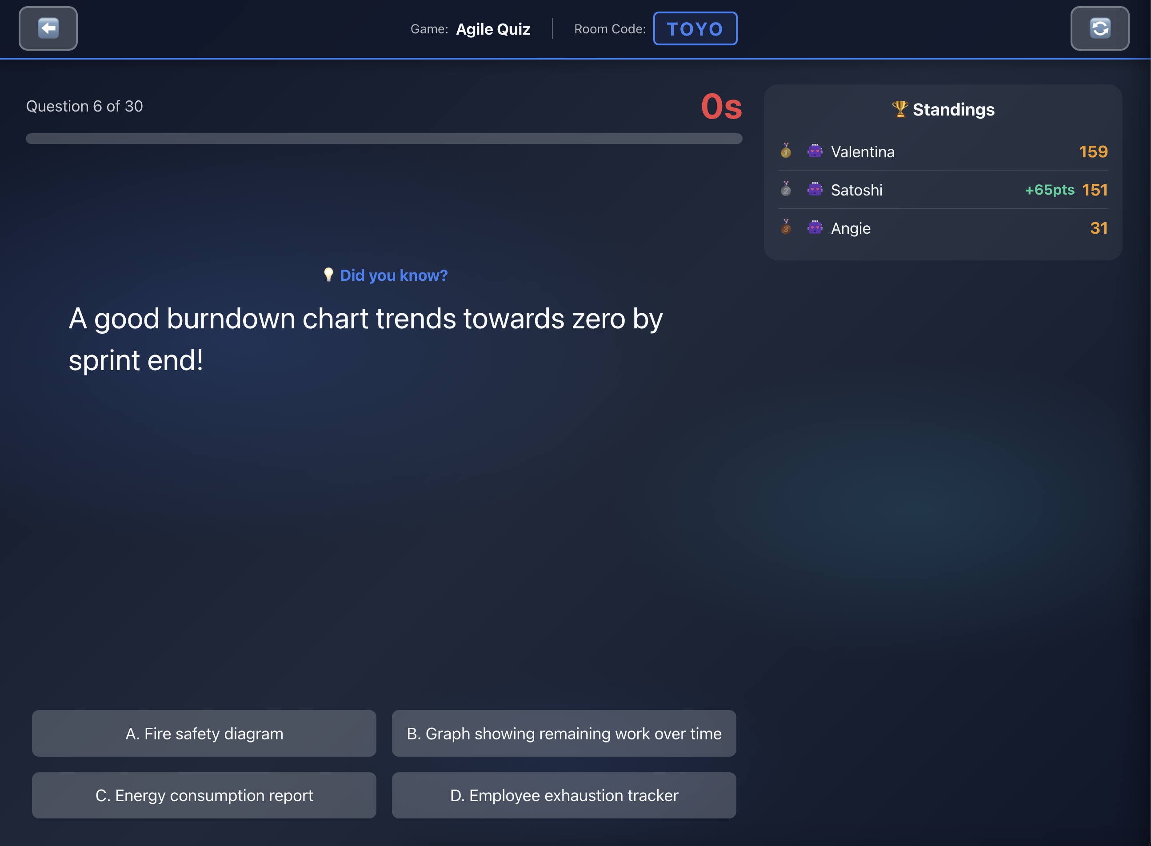The image size is (1151, 846).
Task: Select answer D. Employee exhaustion tracker
Action: [x=564, y=795]
